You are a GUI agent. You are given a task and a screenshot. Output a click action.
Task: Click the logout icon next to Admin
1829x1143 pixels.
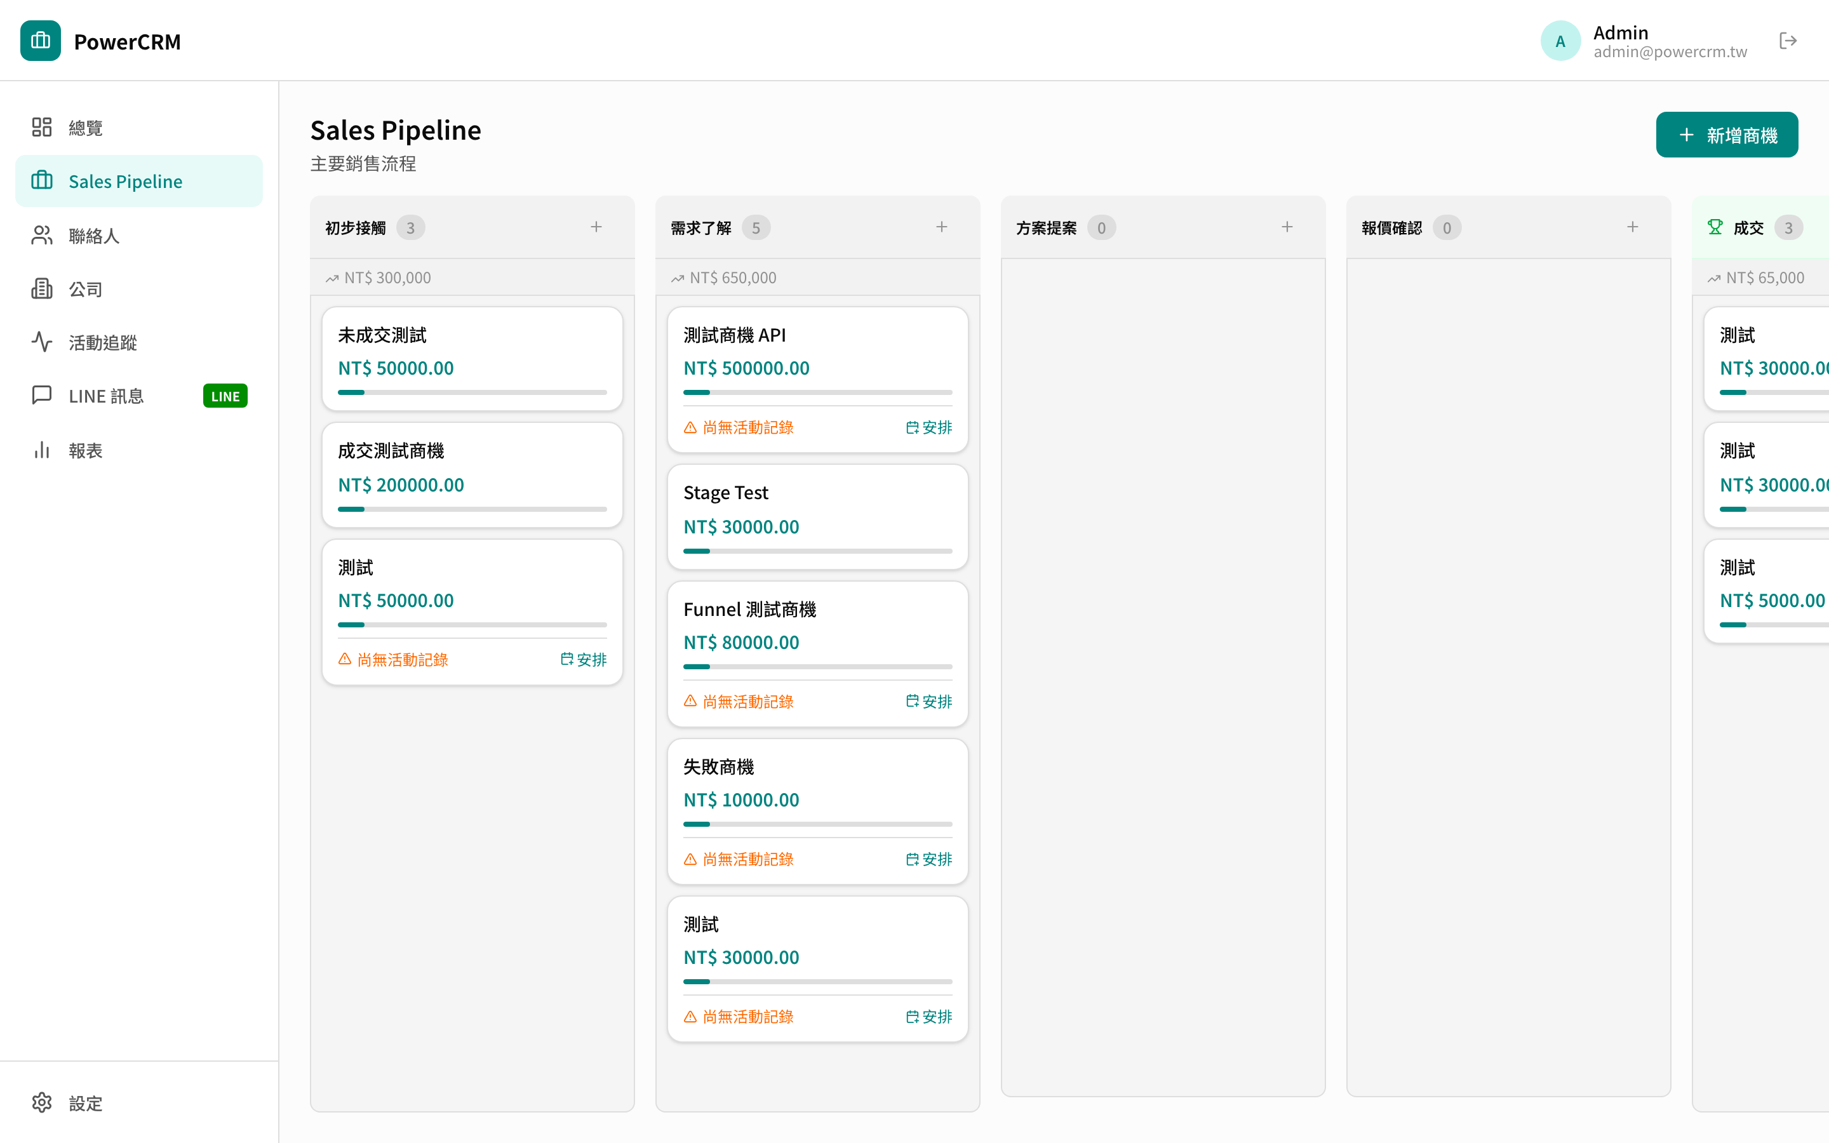pyautogui.click(x=1788, y=41)
